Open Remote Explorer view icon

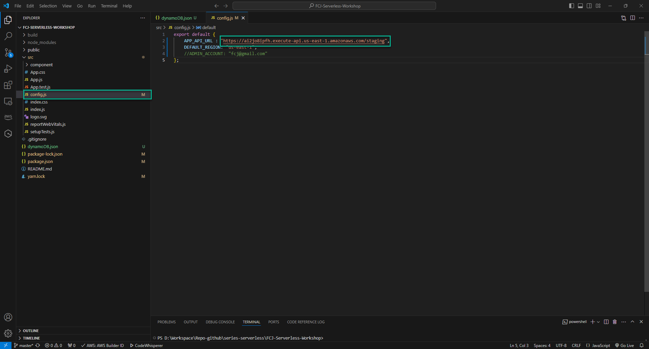(x=8, y=101)
